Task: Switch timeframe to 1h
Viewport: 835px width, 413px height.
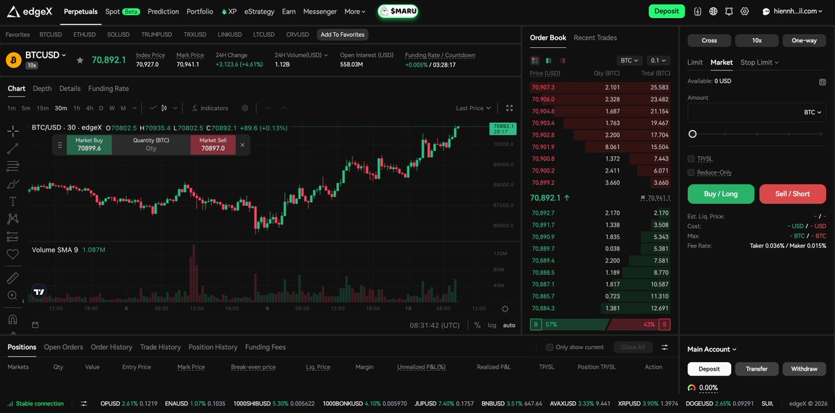Action: point(77,108)
